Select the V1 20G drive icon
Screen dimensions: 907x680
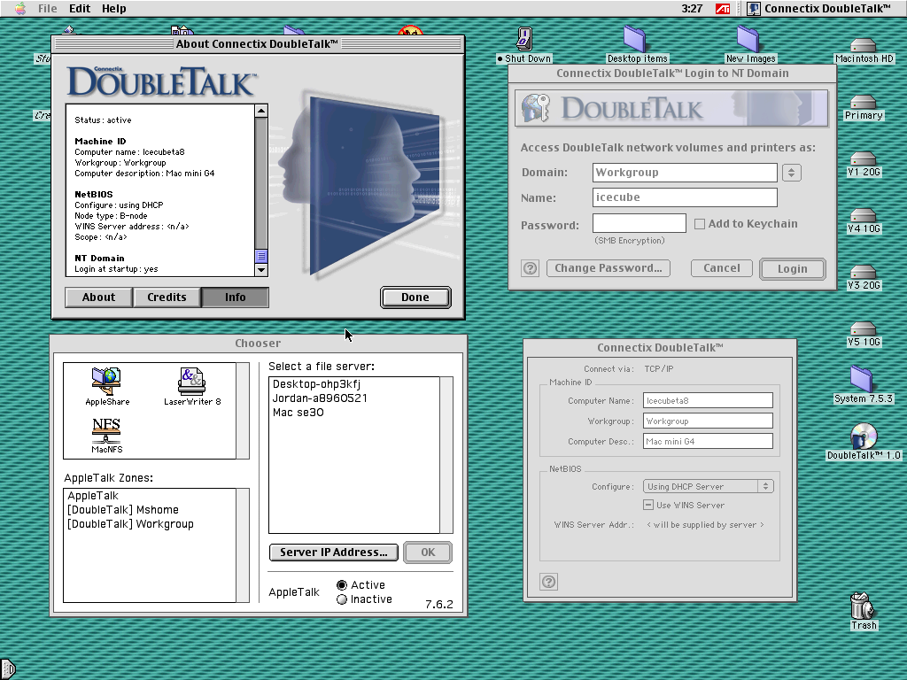[x=863, y=159]
